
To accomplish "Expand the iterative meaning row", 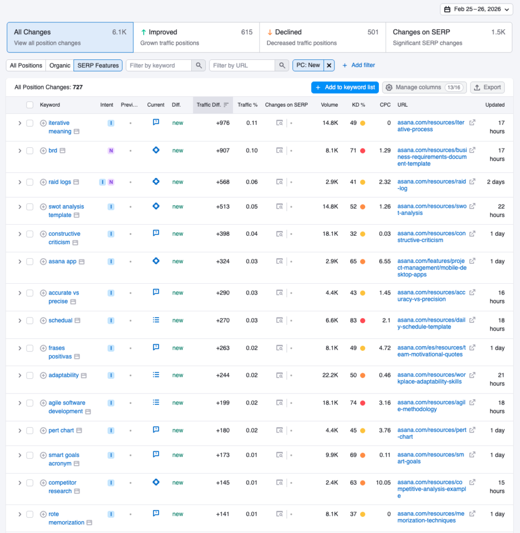I will 20,123.
